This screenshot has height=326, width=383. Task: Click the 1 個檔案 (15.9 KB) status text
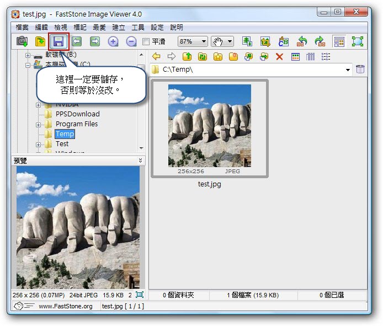tap(253, 295)
